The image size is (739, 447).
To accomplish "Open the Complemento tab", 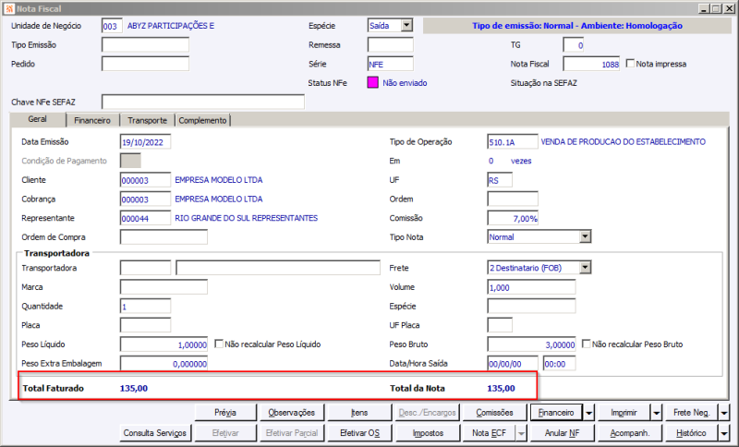I will coord(202,121).
